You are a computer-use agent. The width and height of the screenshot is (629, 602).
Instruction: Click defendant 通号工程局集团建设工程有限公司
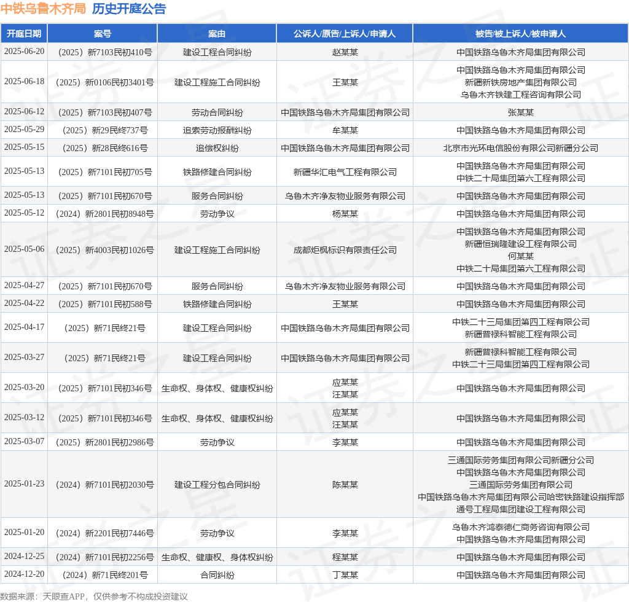click(x=520, y=509)
